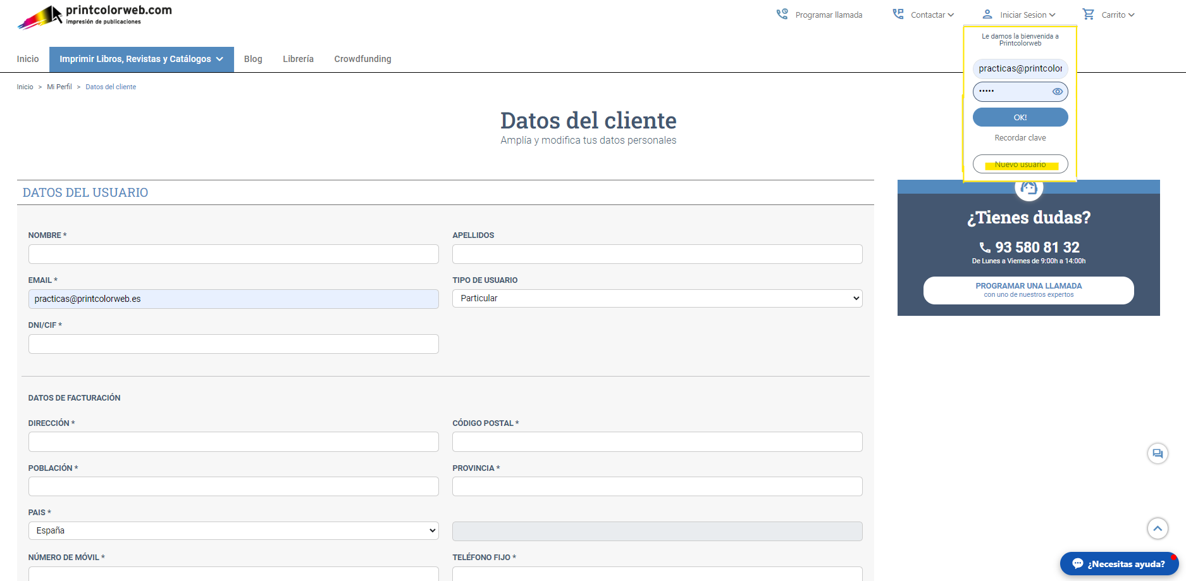Click the Provincia input field

[x=657, y=486]
